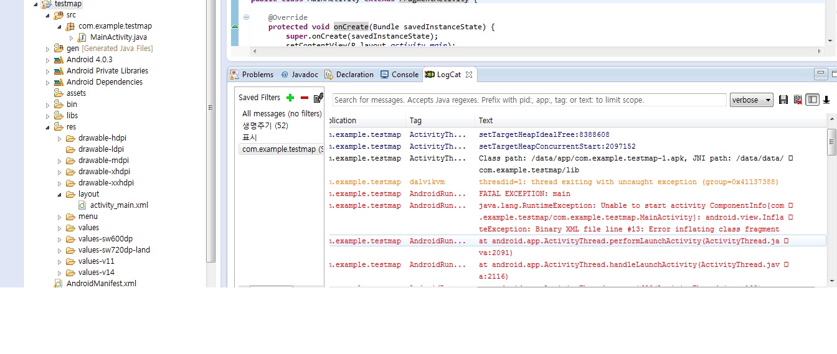Click the Android Dependencies library icon

tap(59, 82)
